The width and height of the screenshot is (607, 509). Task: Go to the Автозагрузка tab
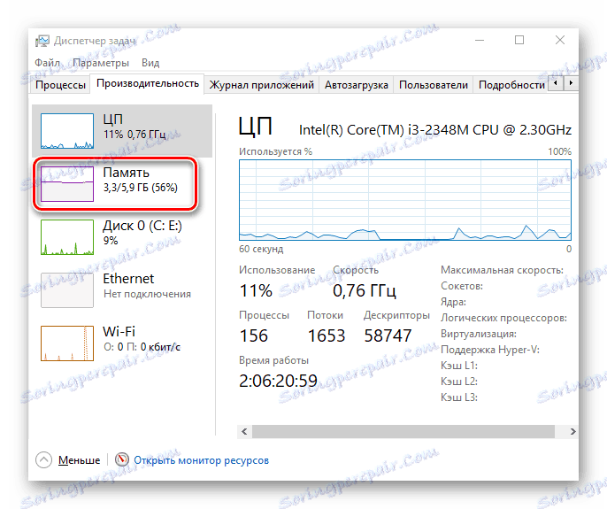[356, 85]
